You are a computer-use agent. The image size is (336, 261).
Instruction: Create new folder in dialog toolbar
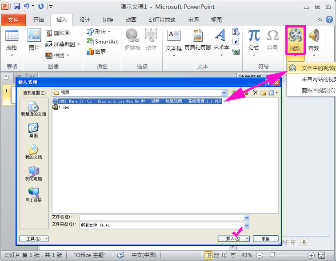263,93
